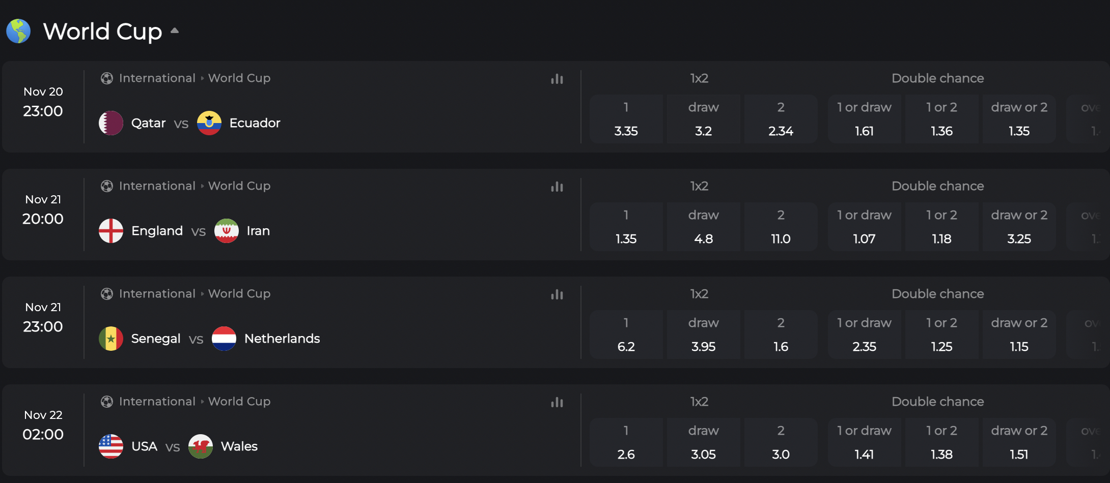The image size is (1110, 483).
Task: Click the Netherlands flag icon
Action: [x=224, y=339]
